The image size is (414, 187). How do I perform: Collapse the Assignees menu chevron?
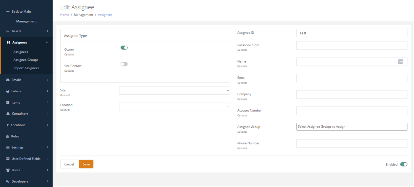47,42
